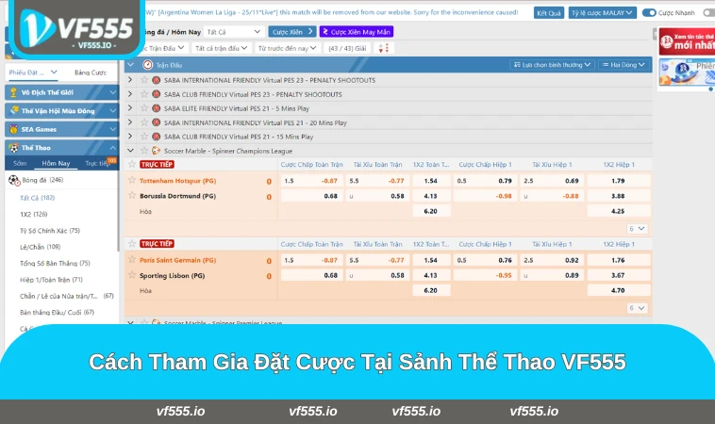The image size is (715, 424).
Task: Open the Tất cả trận đấu dropdown
Action: coord(221,48)
